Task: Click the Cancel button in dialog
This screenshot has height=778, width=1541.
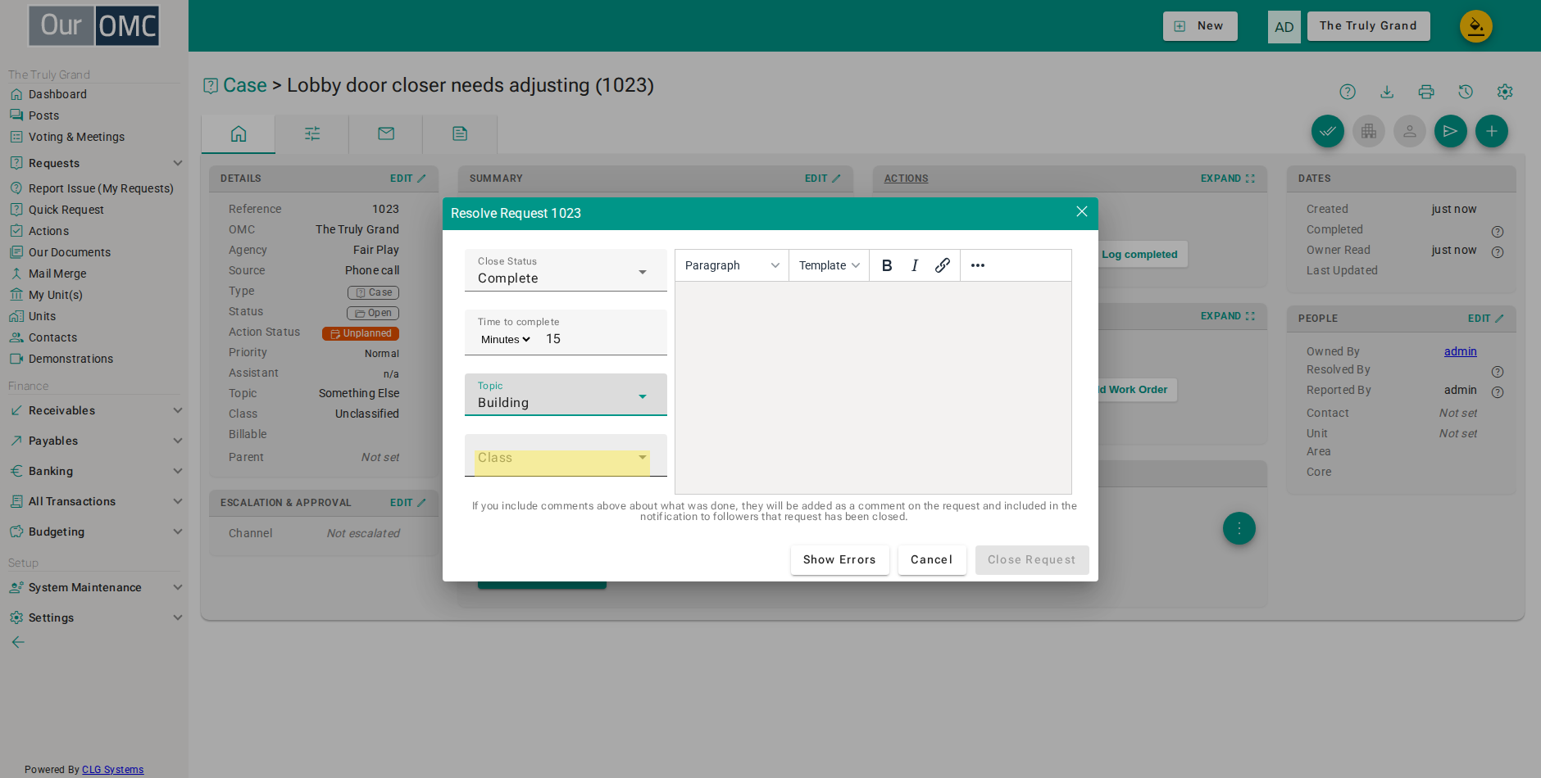Action: click(x=932, y=560)
